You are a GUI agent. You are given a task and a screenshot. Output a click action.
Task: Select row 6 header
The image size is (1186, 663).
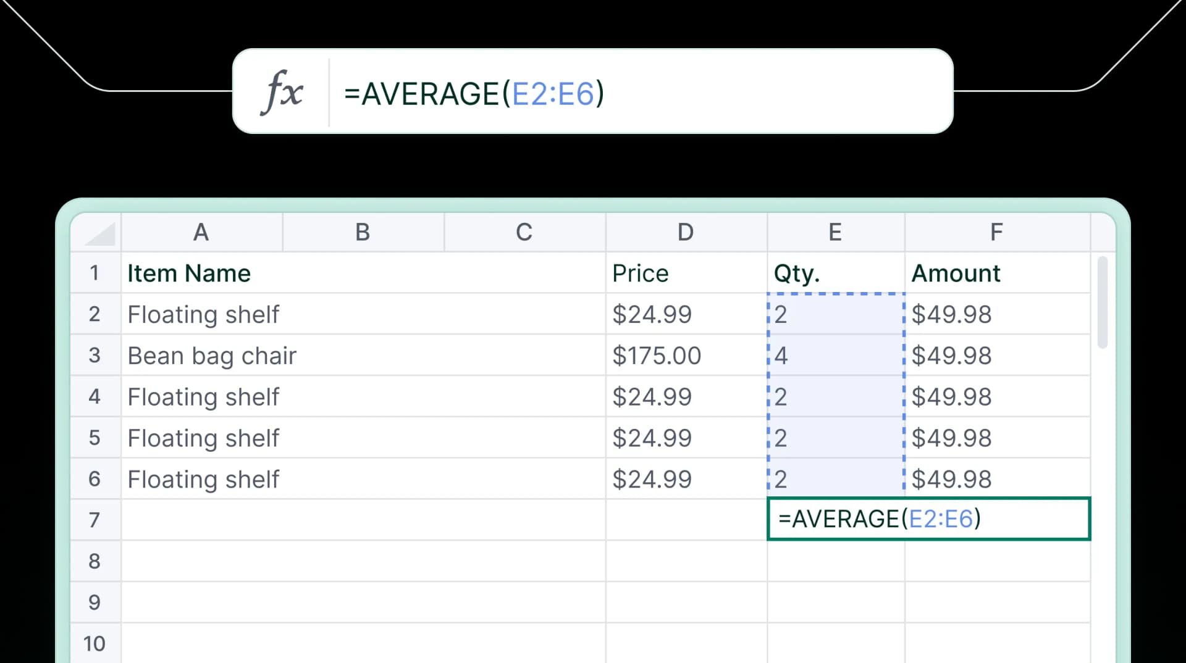coord(95,478)
